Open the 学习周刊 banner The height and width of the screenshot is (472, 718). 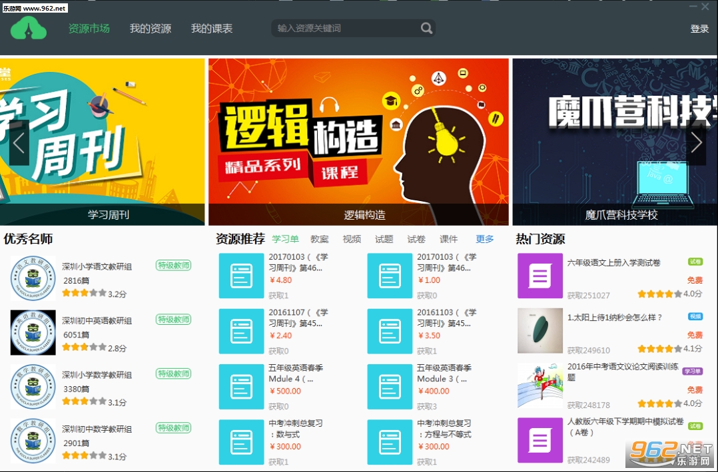pyautogui.click(x=102, y=141)
